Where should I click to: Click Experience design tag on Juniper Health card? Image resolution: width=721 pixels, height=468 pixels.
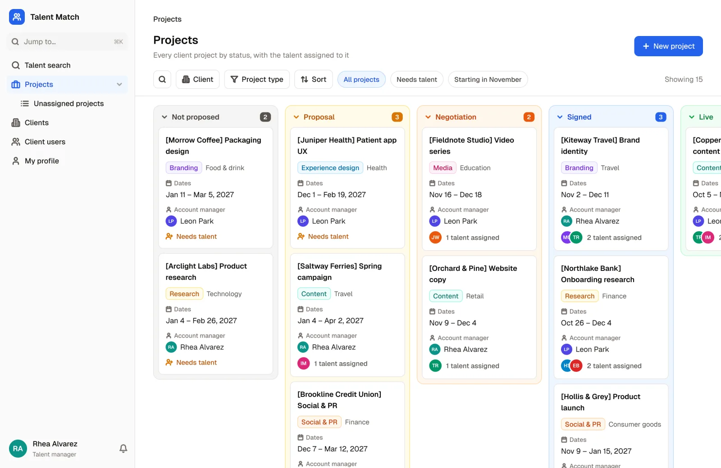[x=330, y=167]
